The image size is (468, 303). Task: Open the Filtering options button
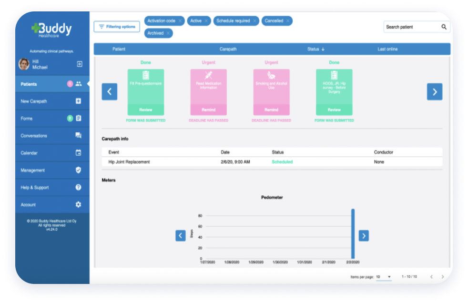(x=117, y=27)
